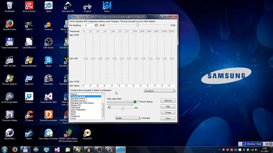Click the 20000 Hz band gain slider handle
This screenshot has width=273, height=153.
pos(172,59)
